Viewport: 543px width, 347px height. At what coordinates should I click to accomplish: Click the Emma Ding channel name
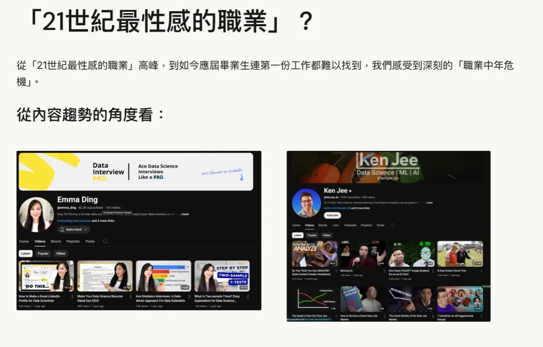coord(78,200)
